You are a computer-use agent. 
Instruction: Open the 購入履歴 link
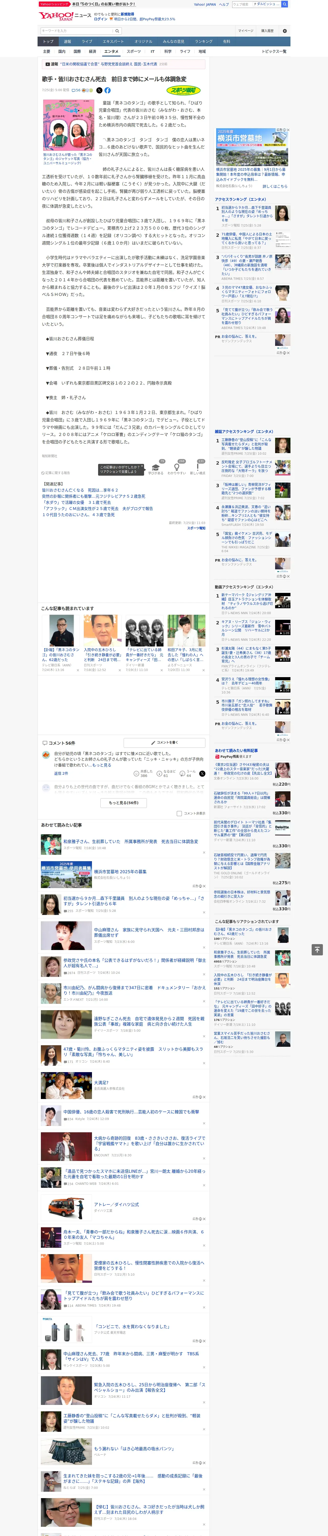267,31
